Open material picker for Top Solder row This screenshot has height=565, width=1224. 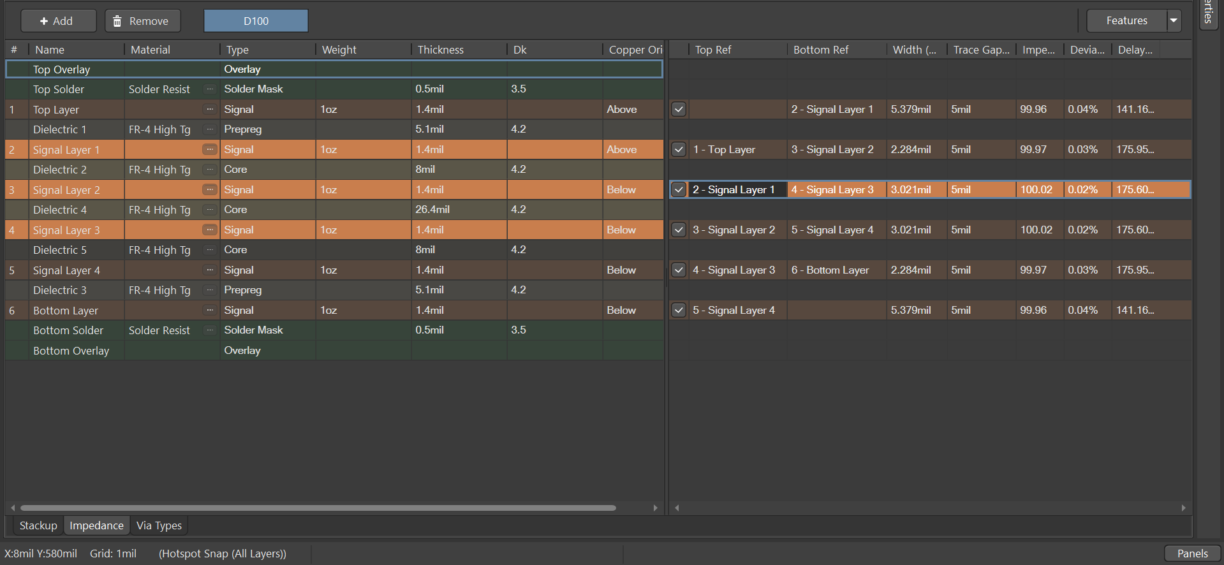pos(210,89)
